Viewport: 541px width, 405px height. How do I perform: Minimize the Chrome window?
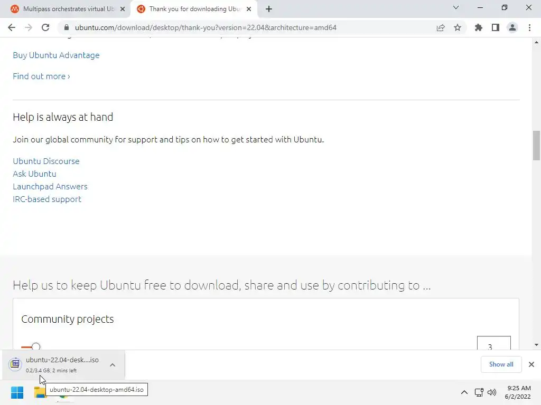coord(480,7)
